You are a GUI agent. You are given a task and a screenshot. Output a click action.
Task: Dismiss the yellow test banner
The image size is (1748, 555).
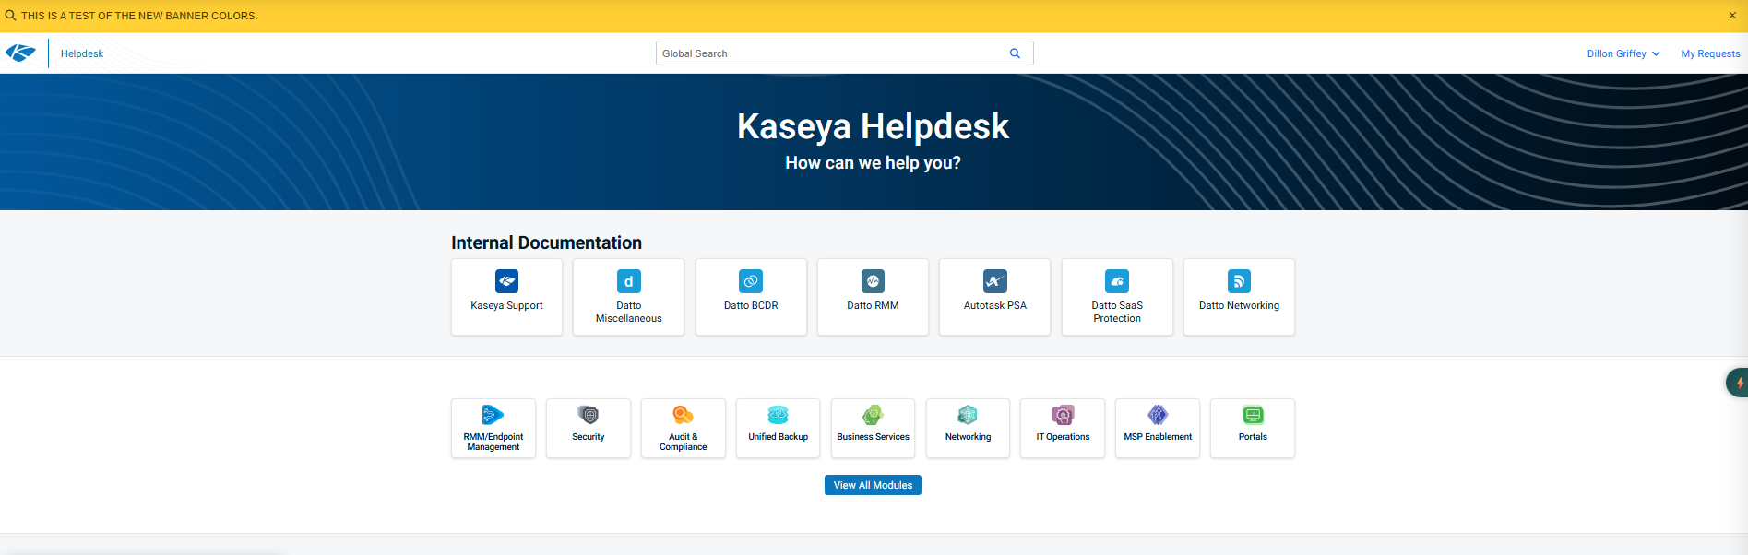[x=1731, y=16]
